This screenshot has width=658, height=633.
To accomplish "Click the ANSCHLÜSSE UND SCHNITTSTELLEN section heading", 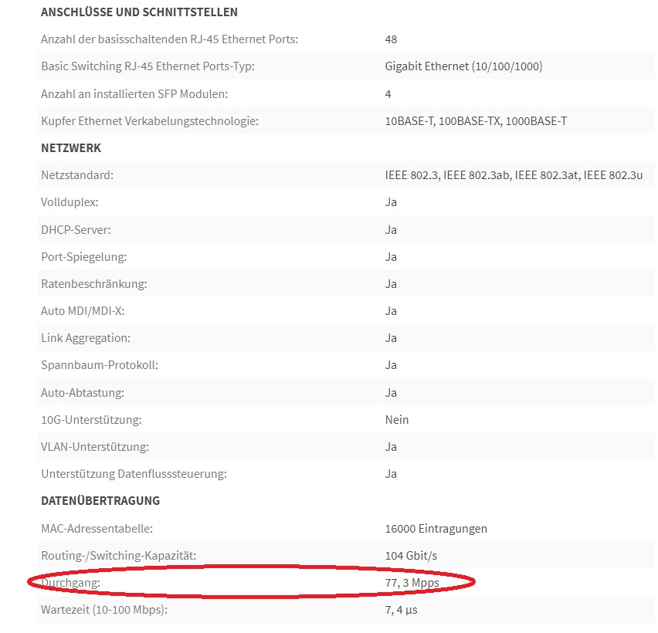I will pyautogui.click(x=139, y=12).
